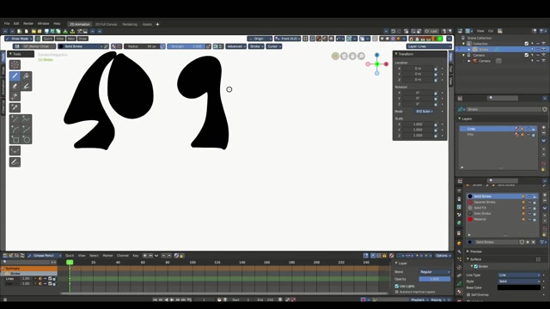The image size is (550, 309).
Task: Select the Cutter tool
Action: [15, 95]
